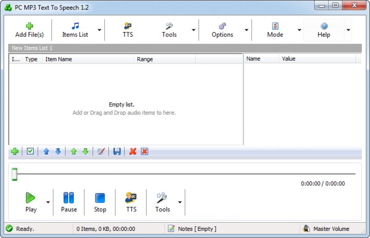Viewport: 370px width, 238px height.
Task: Open the Help button
Action: (x=324, y=30)
